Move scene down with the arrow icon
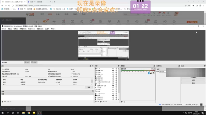The height and width of the screenshot is (115, 206). [x=11, y=102]
